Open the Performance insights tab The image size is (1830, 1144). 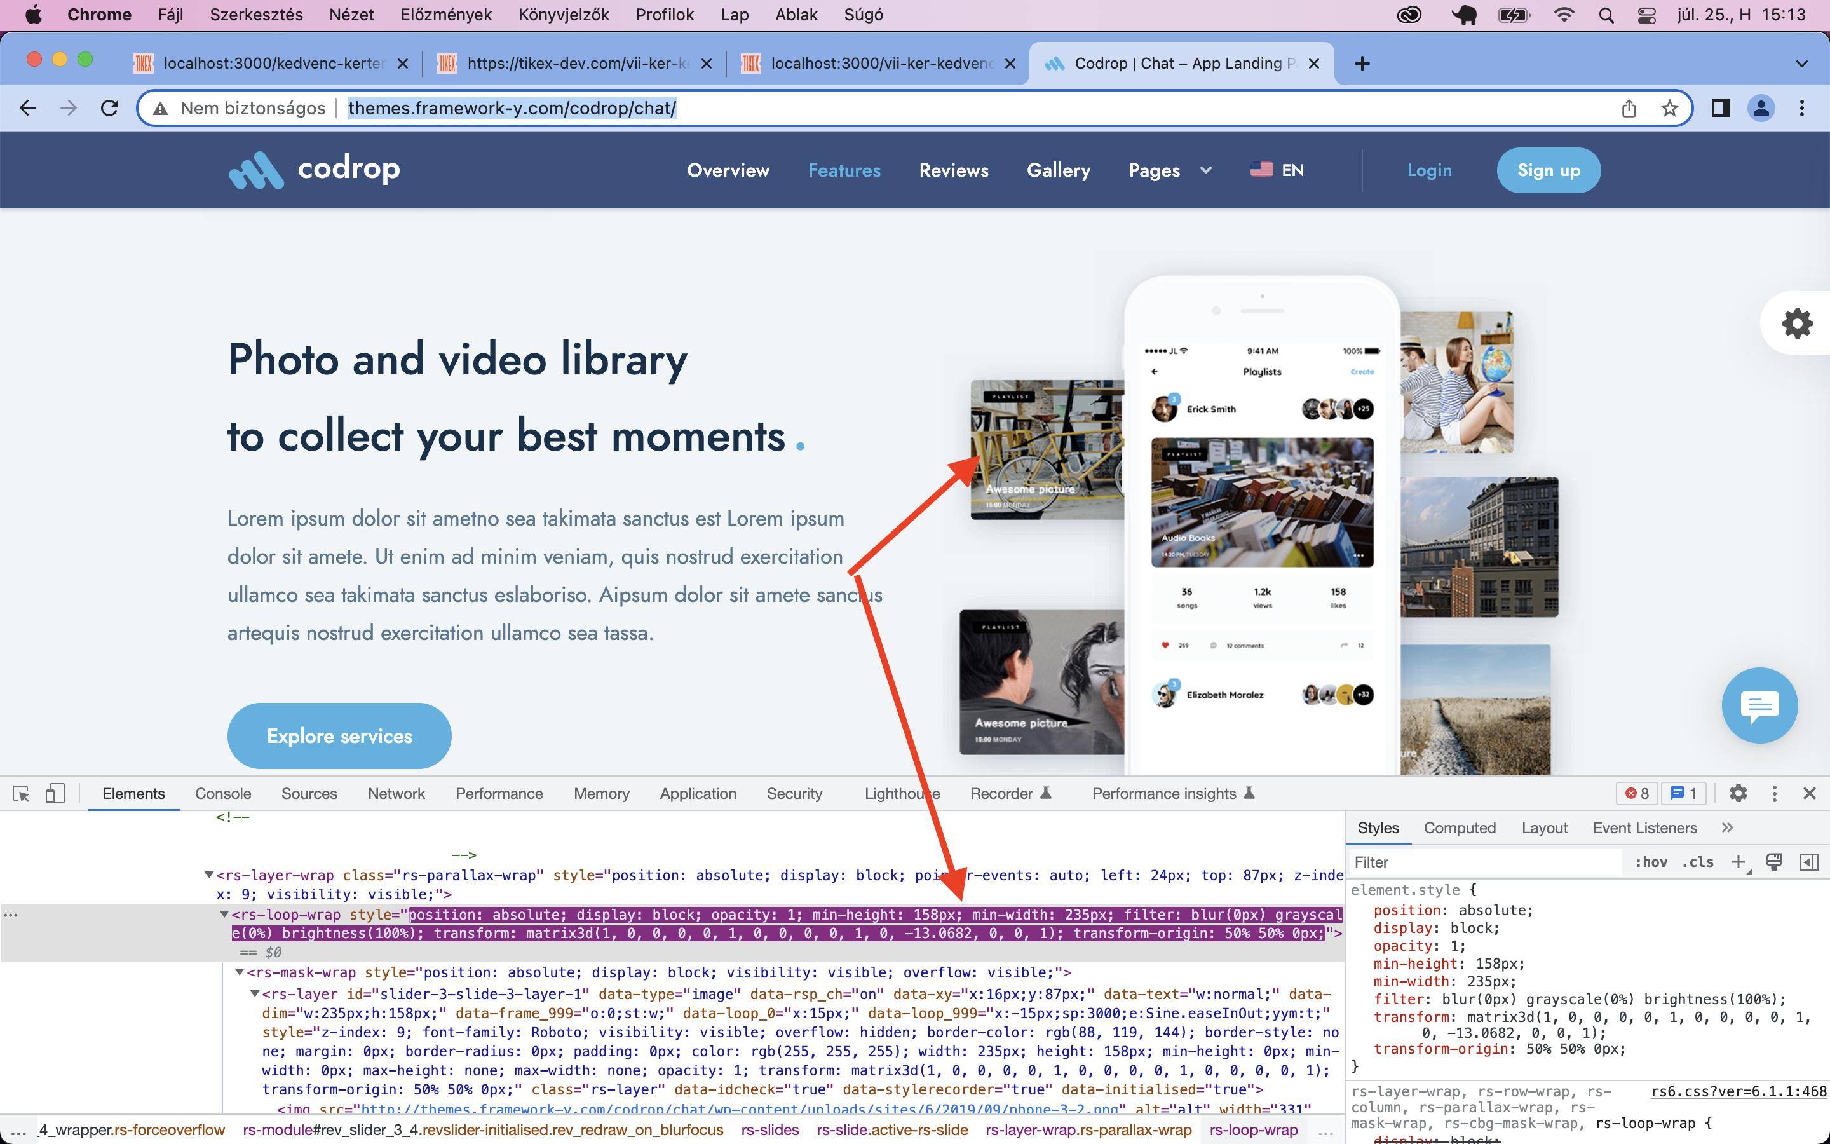point(1173,794)
